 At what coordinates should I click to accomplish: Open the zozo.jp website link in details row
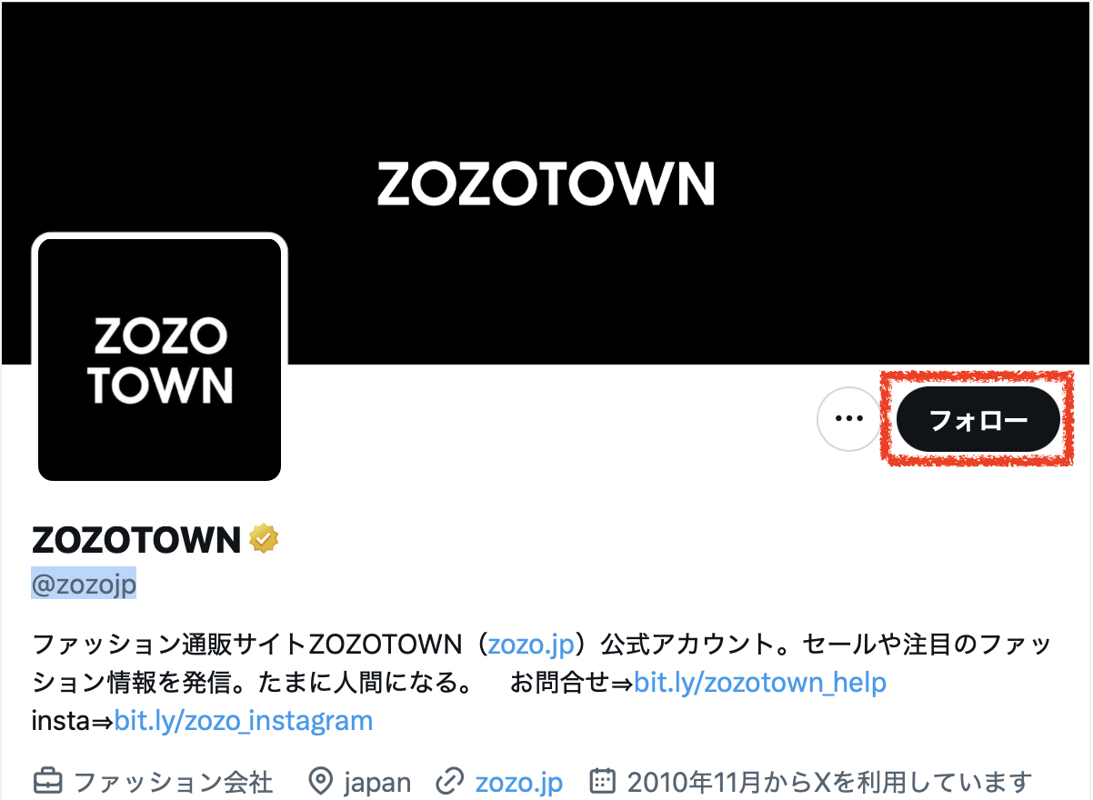coord(519,781)
